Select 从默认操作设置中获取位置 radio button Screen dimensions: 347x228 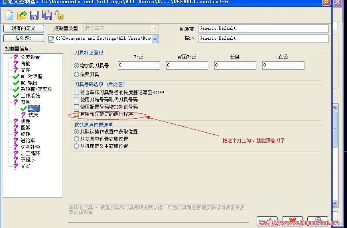coord(76,132)
